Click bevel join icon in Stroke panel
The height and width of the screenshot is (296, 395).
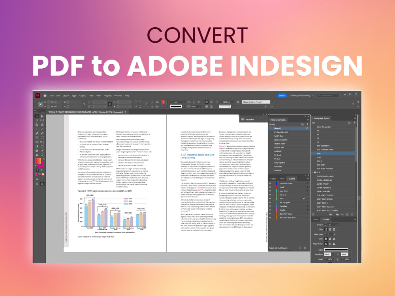(x=334, y=239)
